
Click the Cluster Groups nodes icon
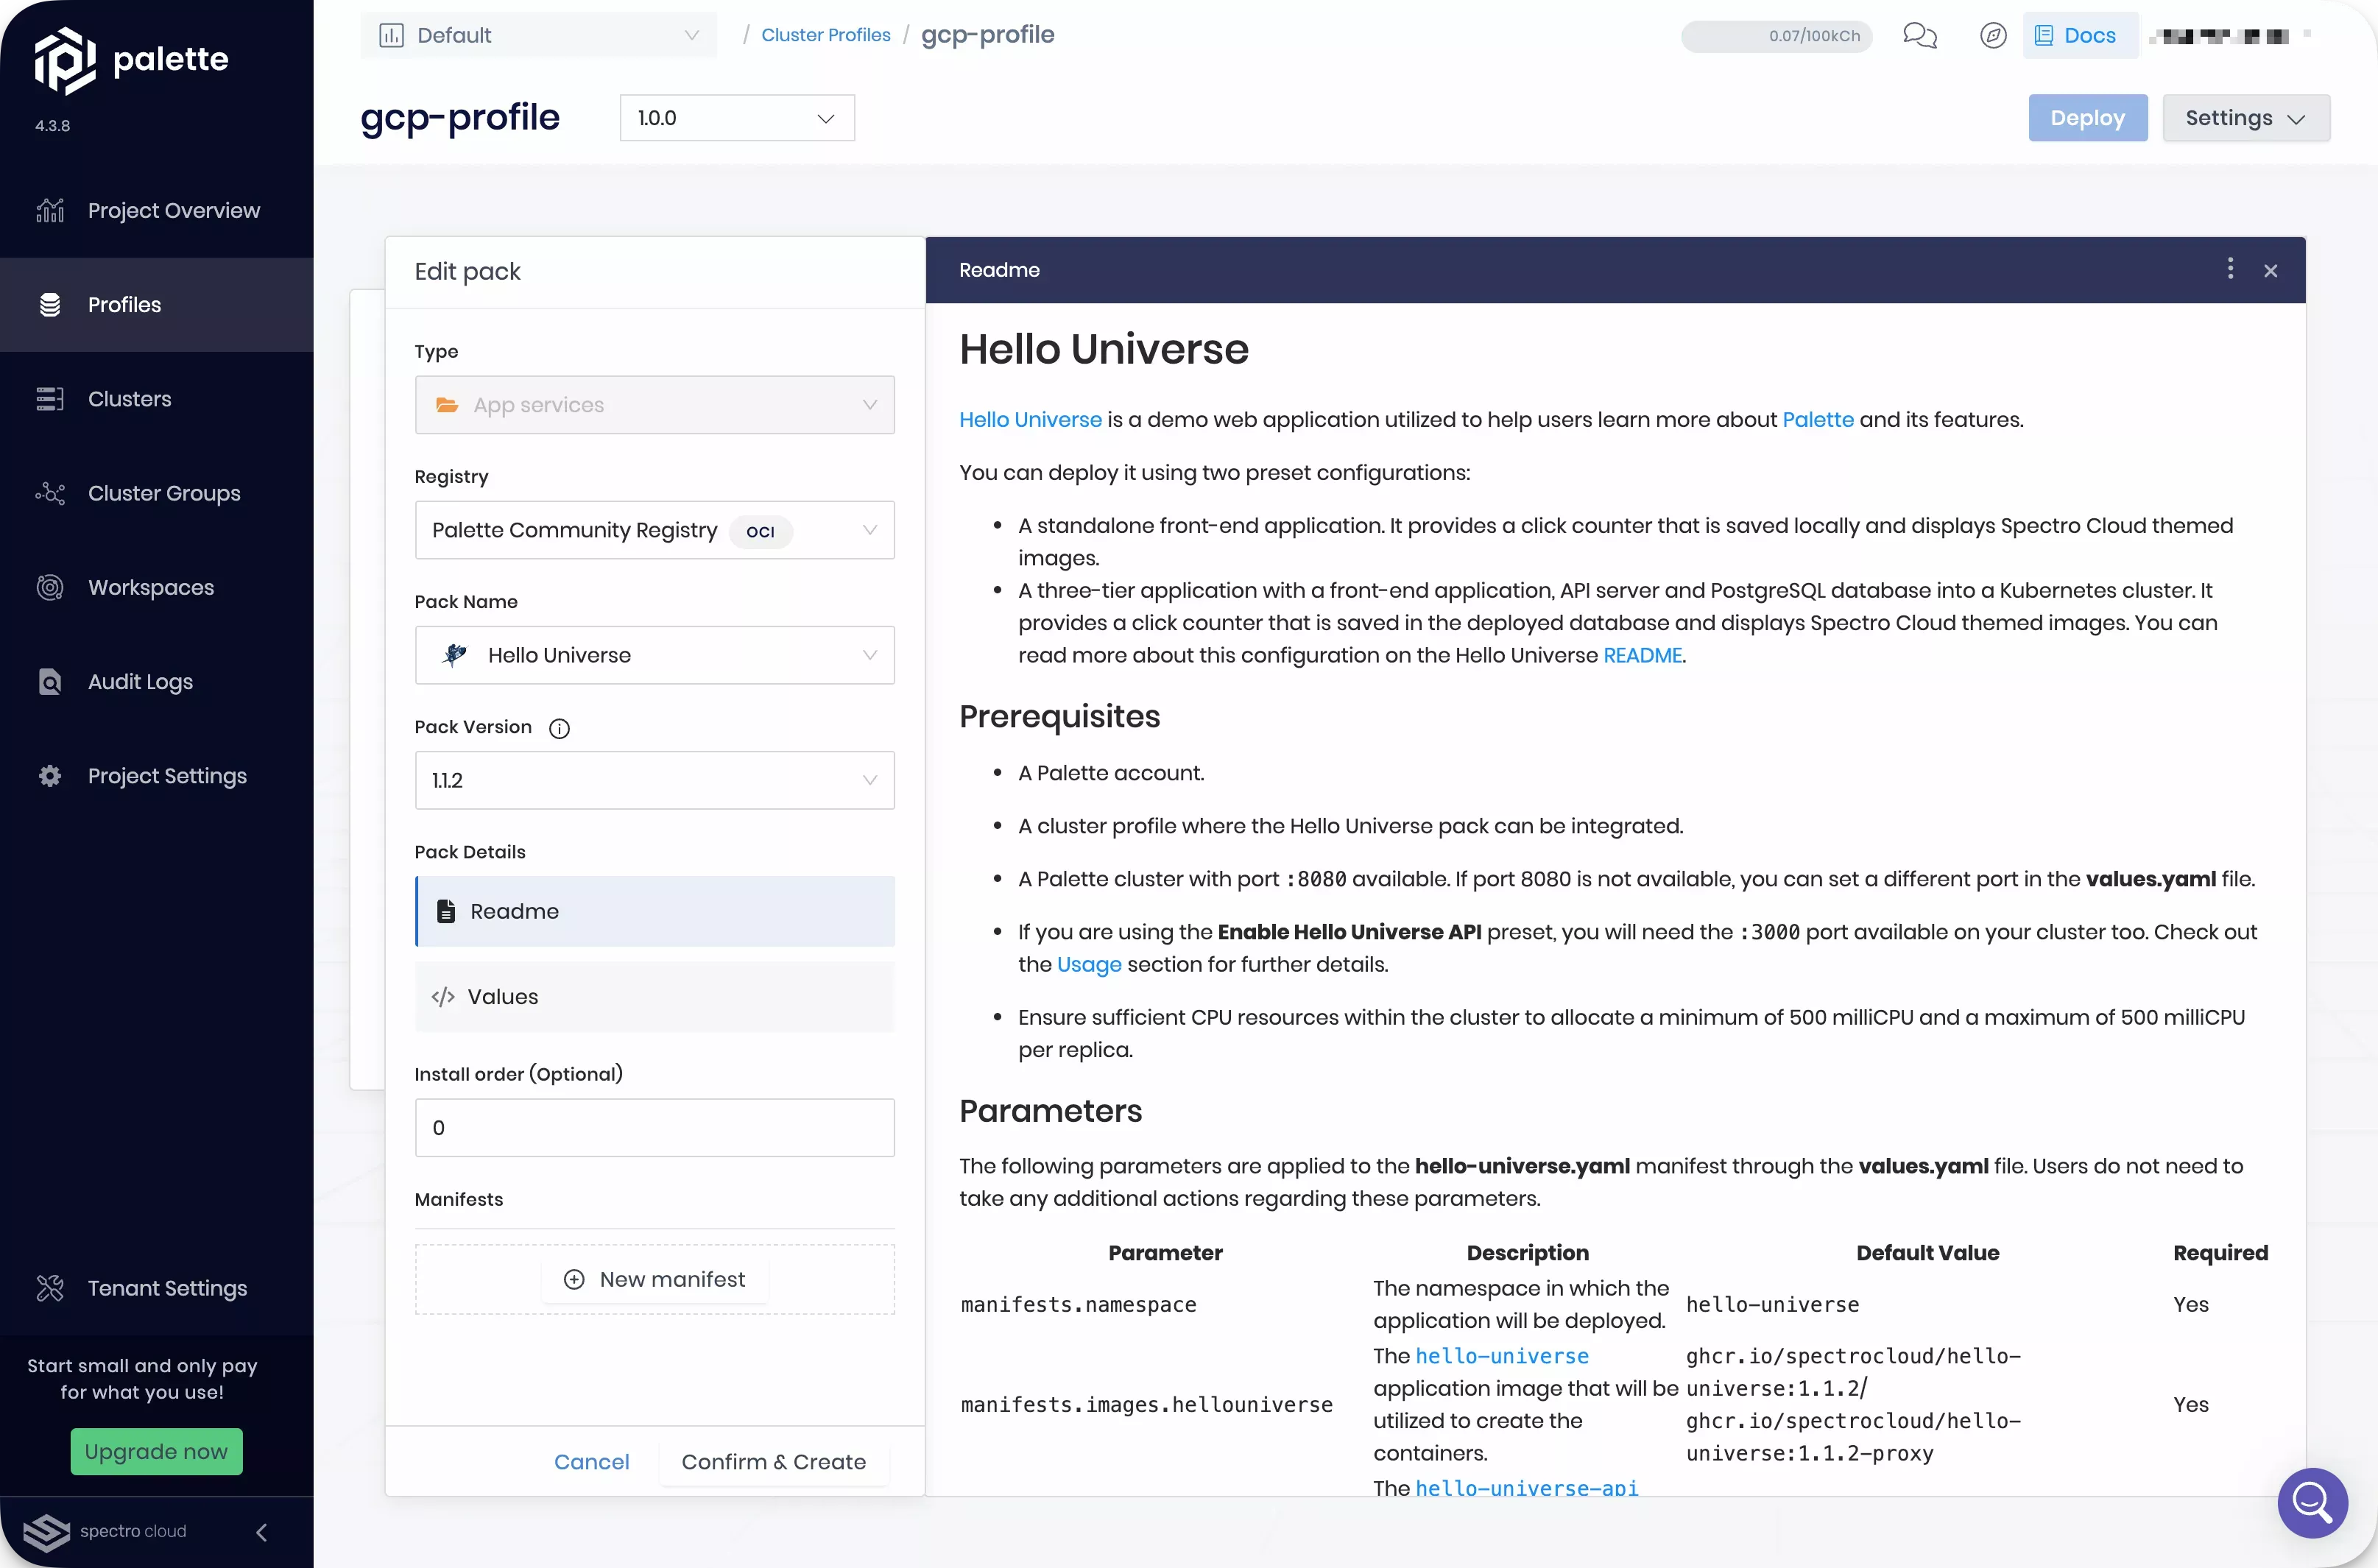[x=49, y=493]
